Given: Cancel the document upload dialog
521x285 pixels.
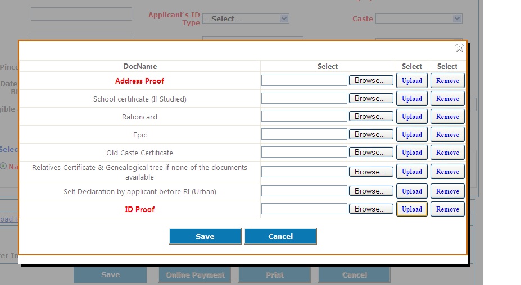Looking at the screenshot, I should tap(280, 236).
